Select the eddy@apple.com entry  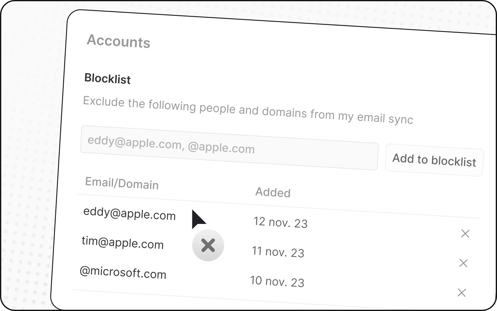pyautogui.click(x=130, y=214)
